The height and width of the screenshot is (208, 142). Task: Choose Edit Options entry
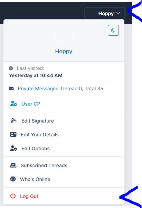tap(64, 148)
